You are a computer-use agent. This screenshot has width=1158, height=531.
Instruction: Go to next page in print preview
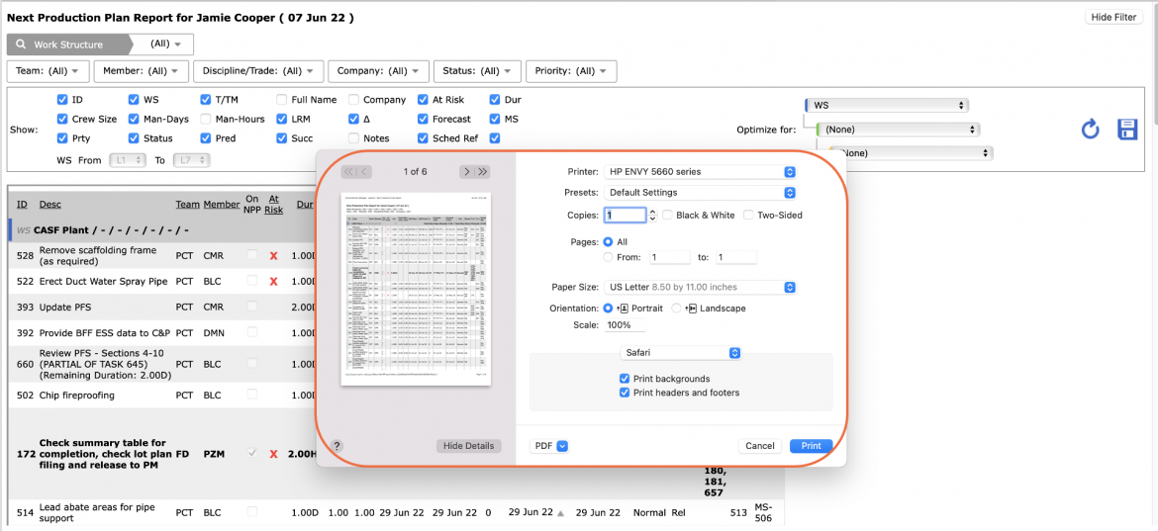(467, 172)
